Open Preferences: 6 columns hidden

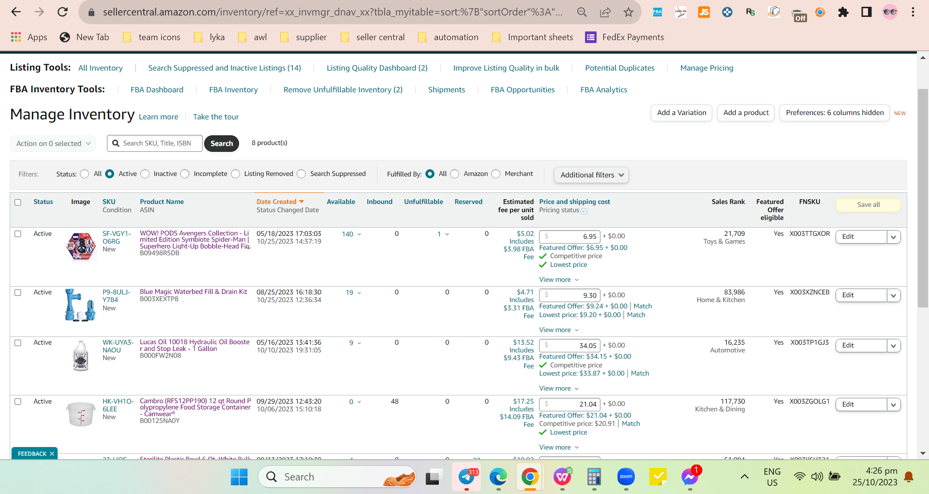coord(835,113)
